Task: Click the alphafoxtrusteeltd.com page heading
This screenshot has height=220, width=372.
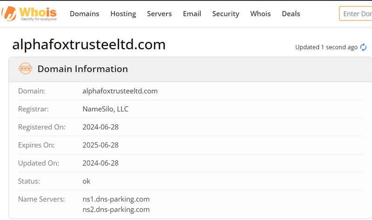Action: click(x=89, y=45)
